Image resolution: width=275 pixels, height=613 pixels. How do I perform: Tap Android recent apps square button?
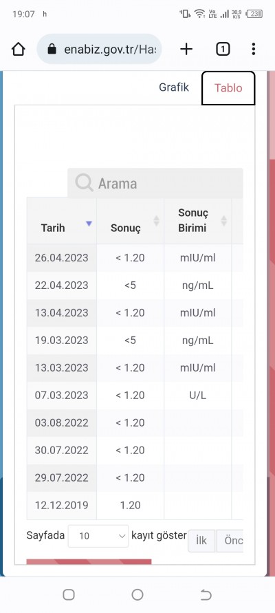click(x=69, y=594)
